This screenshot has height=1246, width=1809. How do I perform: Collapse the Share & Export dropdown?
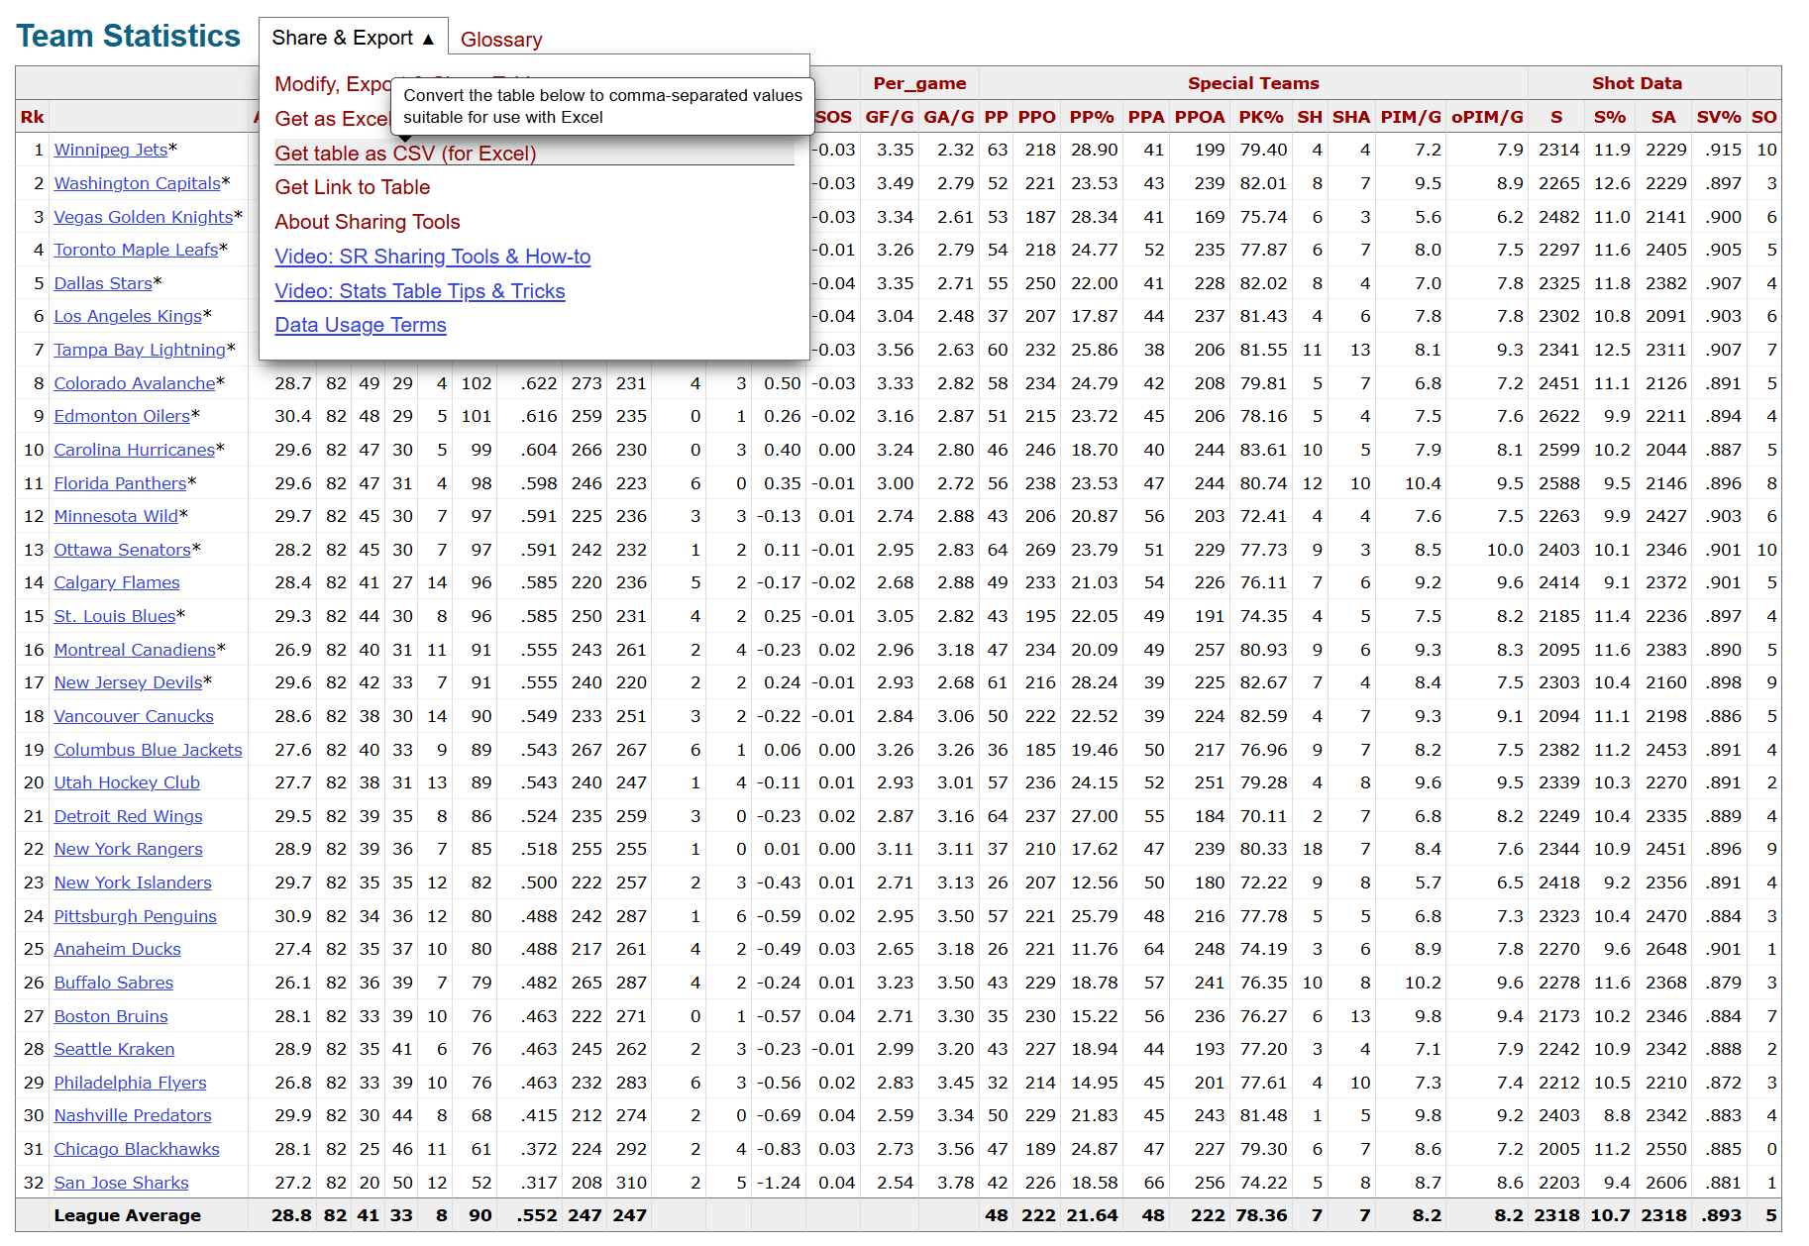(x=353, y=38)
